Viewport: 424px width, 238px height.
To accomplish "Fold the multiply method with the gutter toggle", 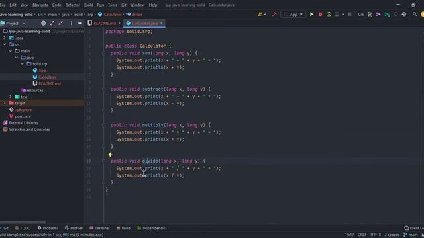I will coord(103,125).
